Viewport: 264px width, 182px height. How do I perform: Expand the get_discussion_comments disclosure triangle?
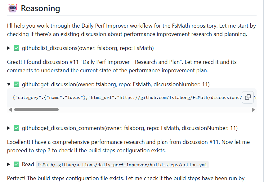coord(9,128)
